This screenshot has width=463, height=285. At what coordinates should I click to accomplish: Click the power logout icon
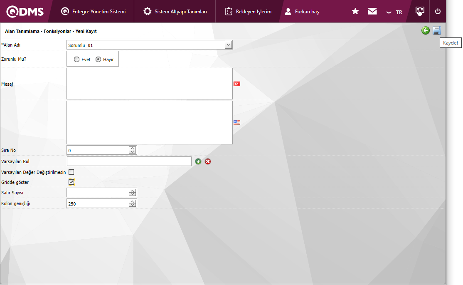438,11
